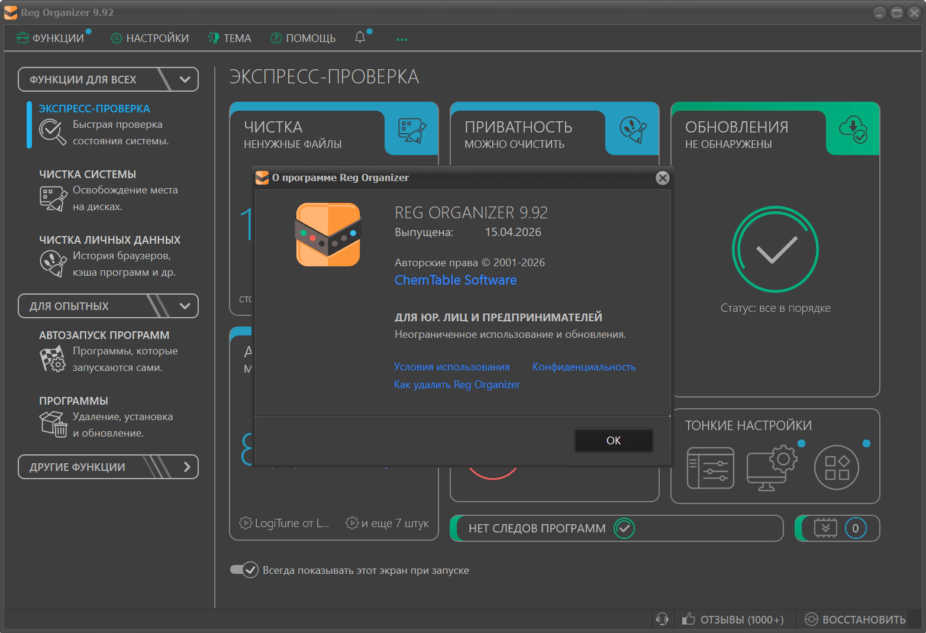Screen dimensions: 926x633
Task: Open ПРОГРАММЫ uninstall box icon
Action: [x=53, y=424]
